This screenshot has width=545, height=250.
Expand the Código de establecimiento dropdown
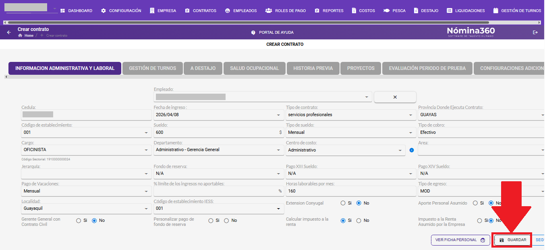86,132
